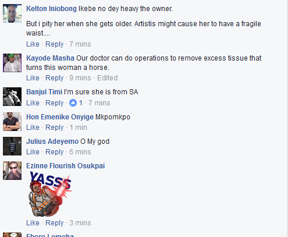
Task: Open Kelton Iniobong's profile picture
Action: 12,13
